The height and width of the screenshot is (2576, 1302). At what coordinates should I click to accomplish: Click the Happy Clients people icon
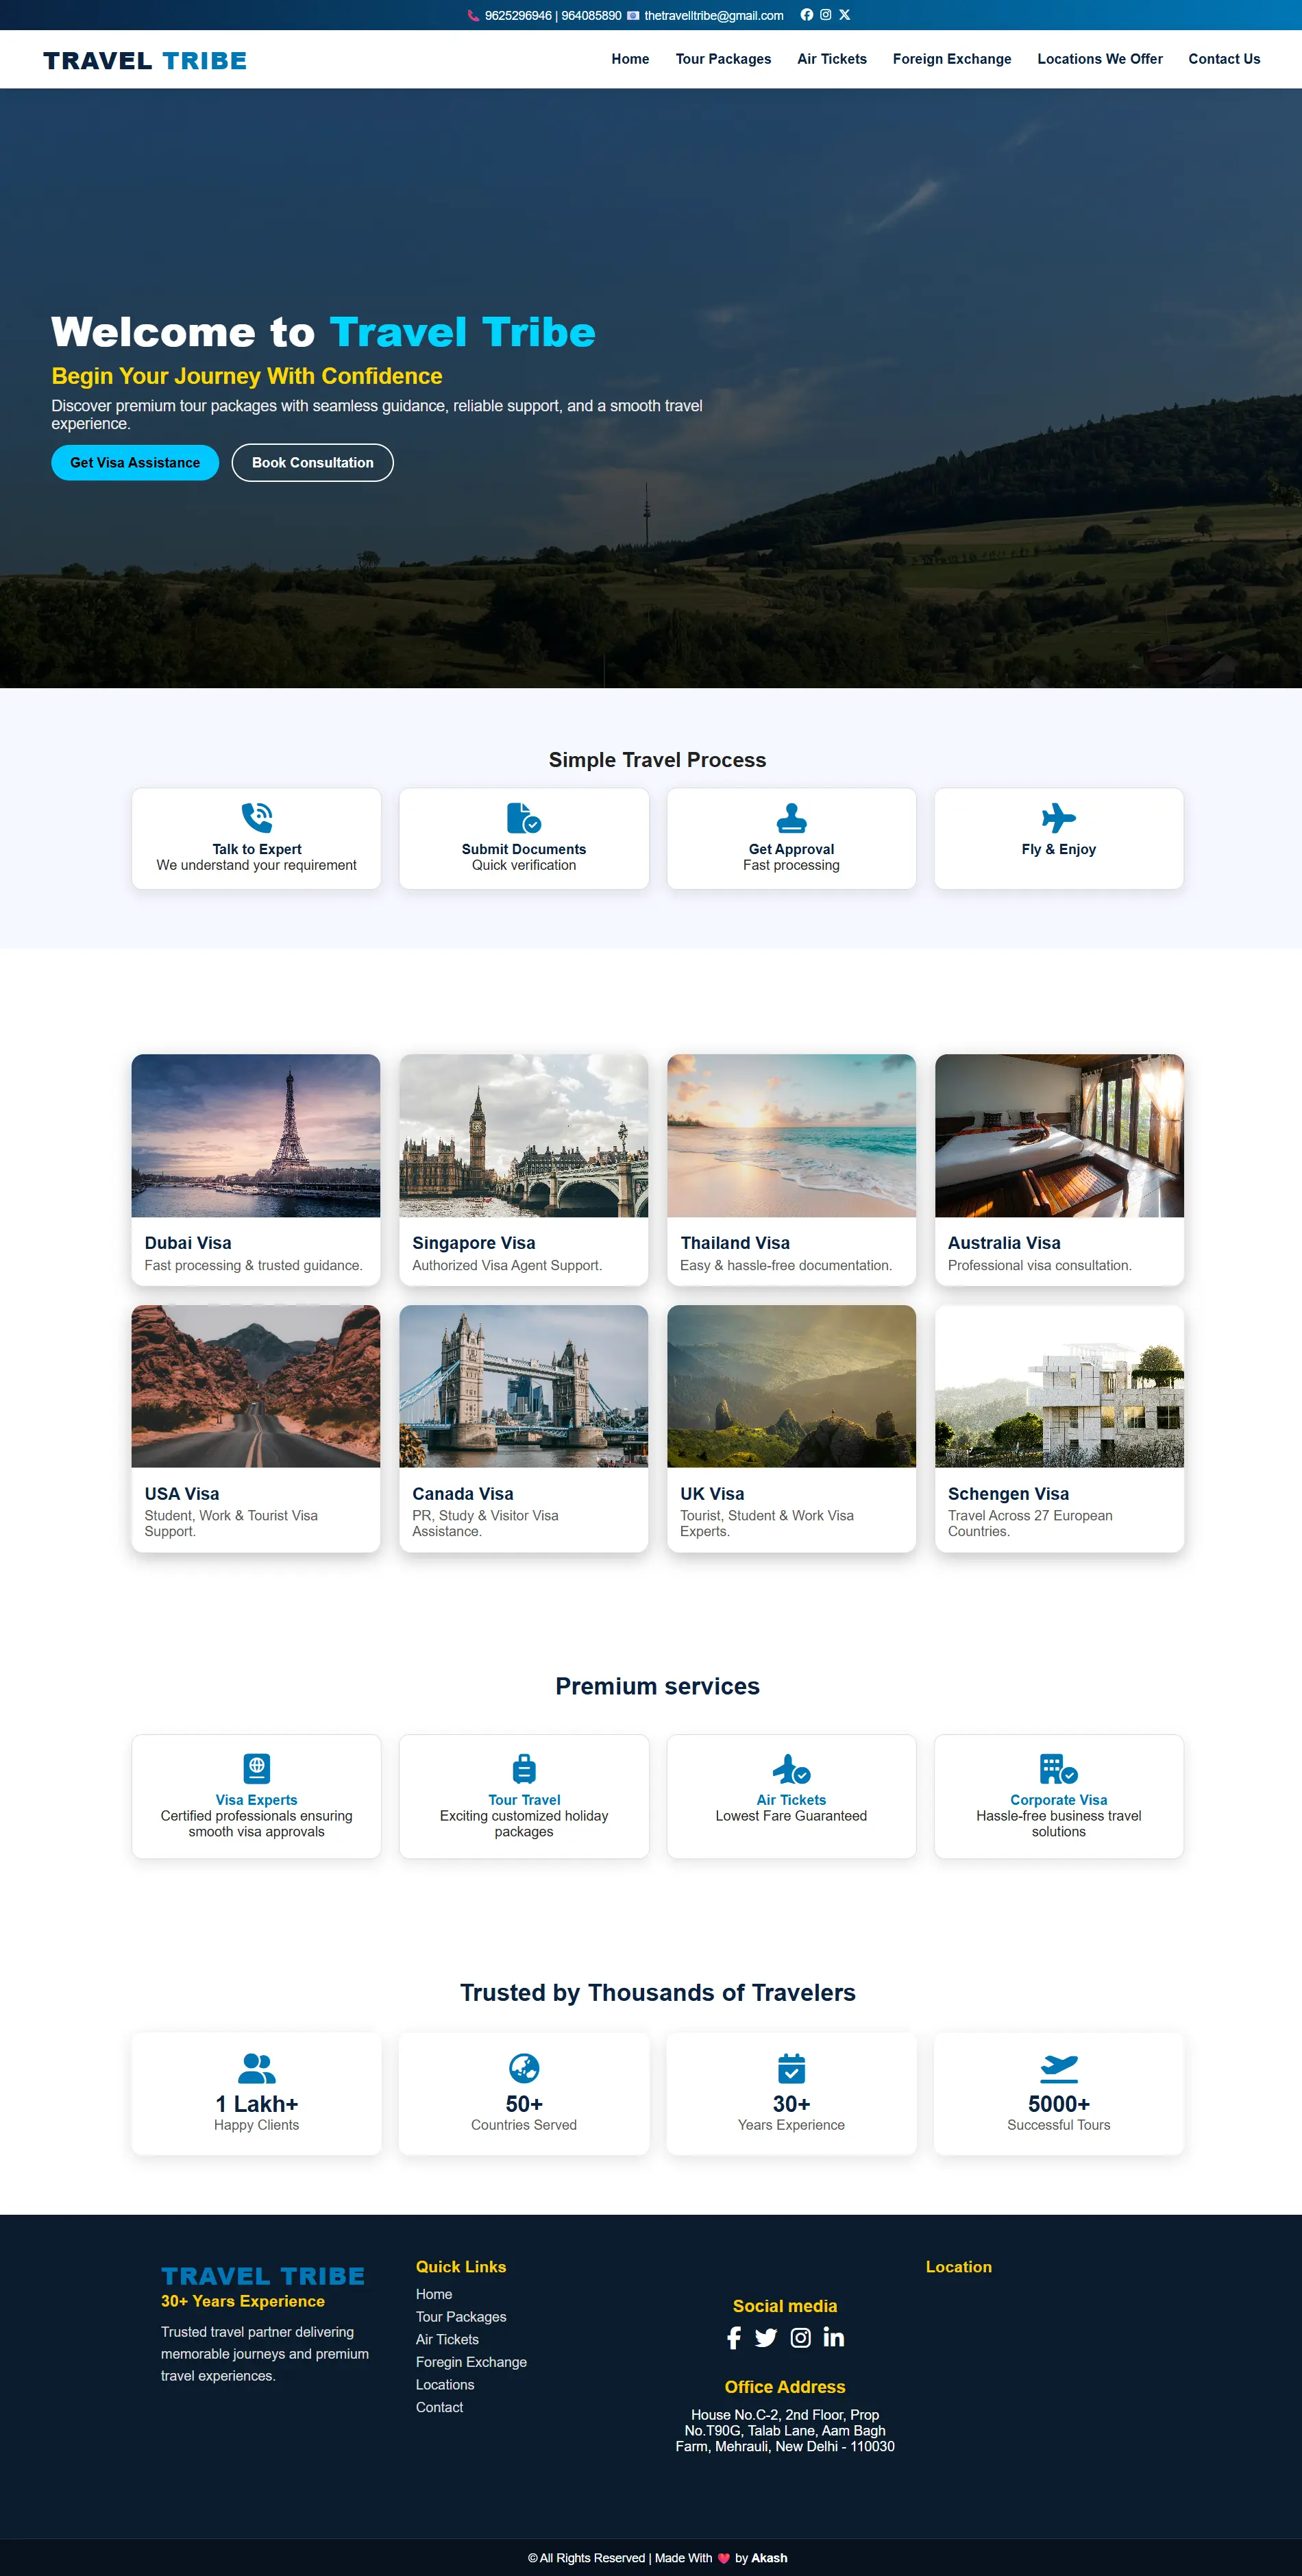257,2068
